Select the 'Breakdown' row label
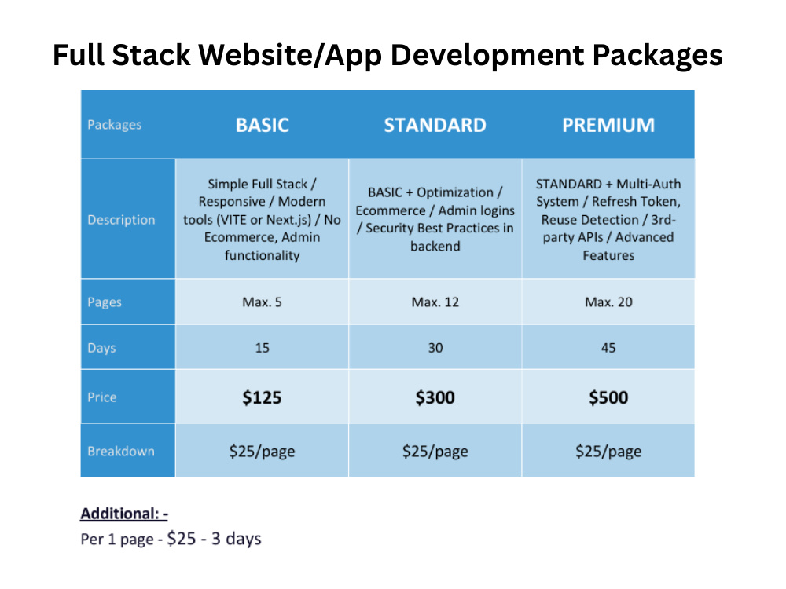The height and width of the screenshot is (589, 786). coord(128,450)
